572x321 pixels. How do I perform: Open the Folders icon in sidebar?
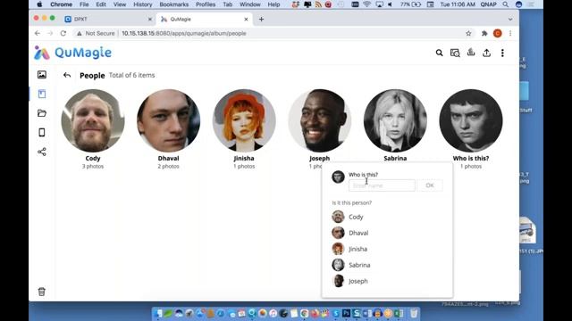(x=42, y=113)
